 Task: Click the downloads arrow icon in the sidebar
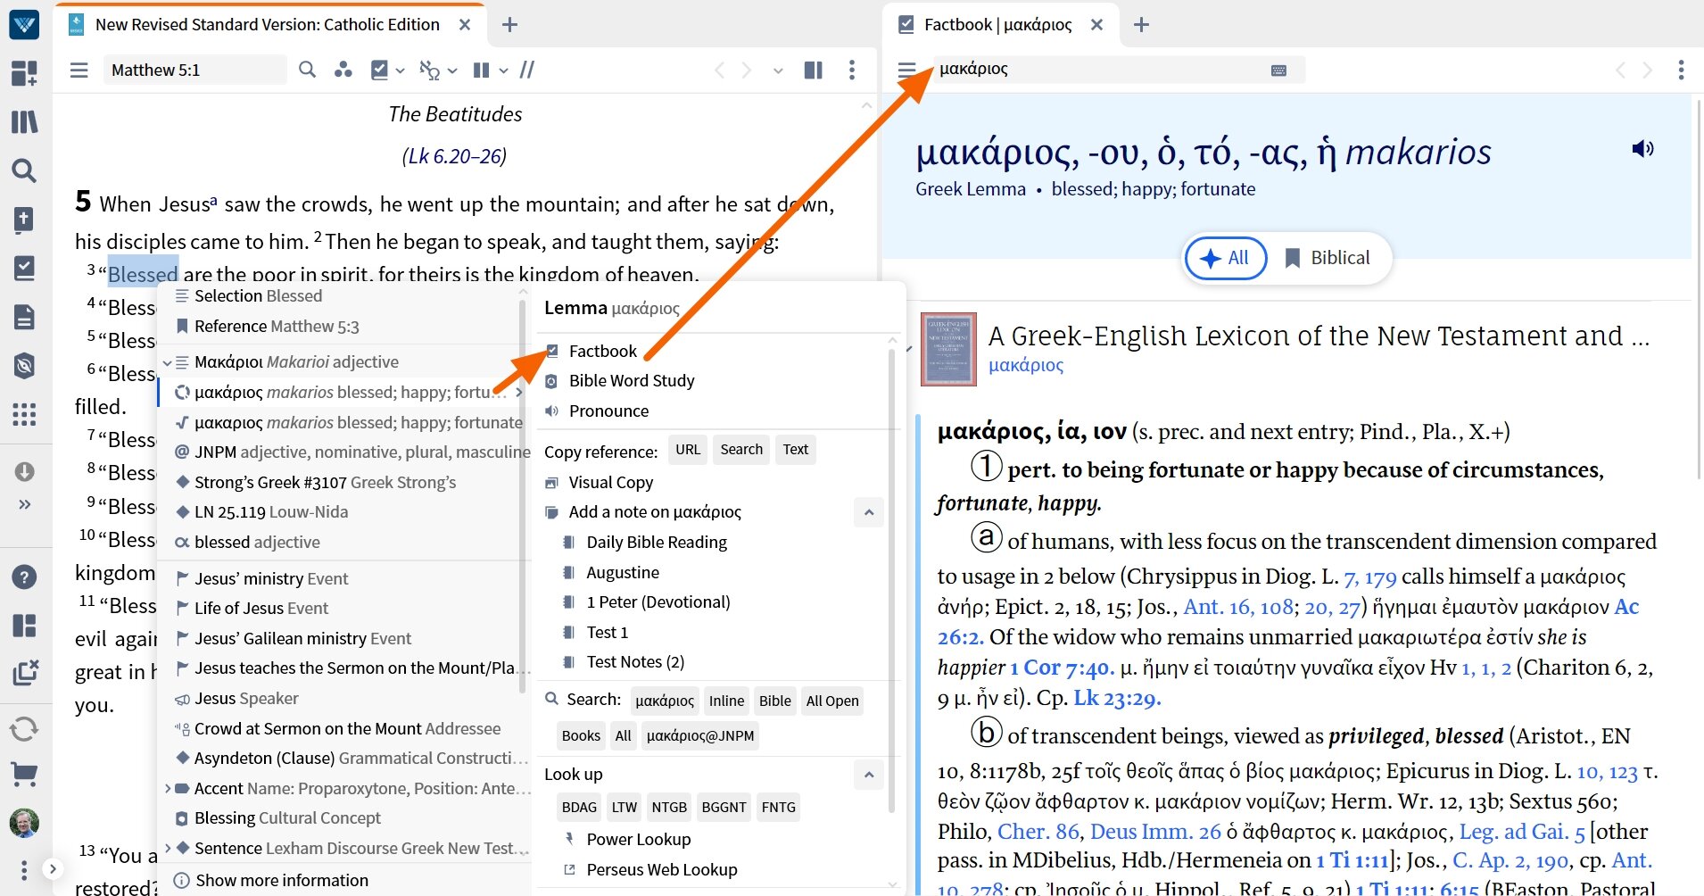[x=24, y=471]
